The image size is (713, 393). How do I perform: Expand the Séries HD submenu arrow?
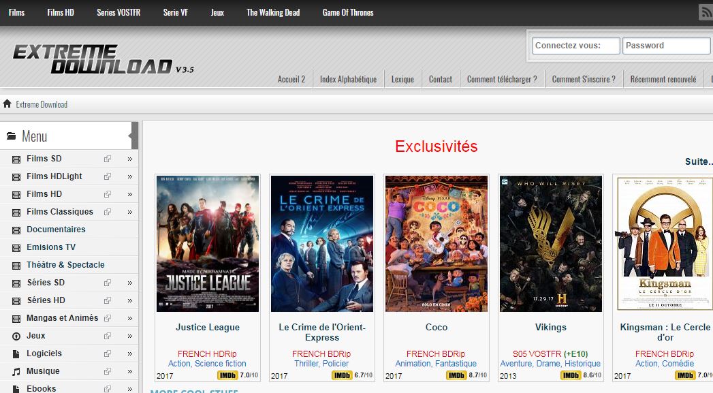tap(130, 300)
